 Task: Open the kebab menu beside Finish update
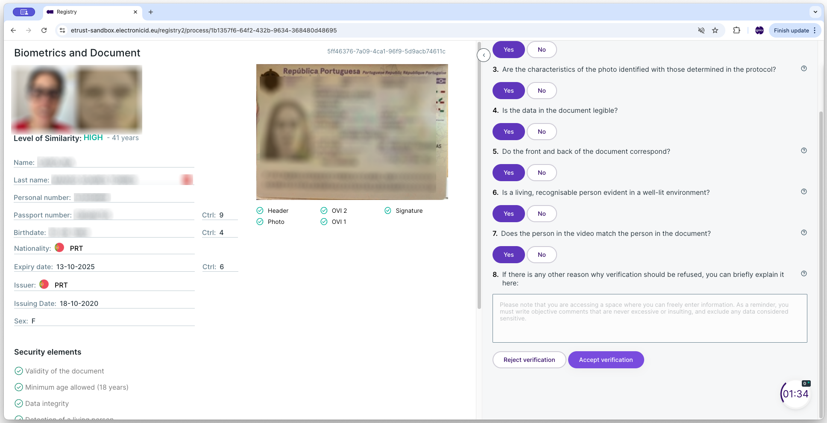(x=815, y=30)
